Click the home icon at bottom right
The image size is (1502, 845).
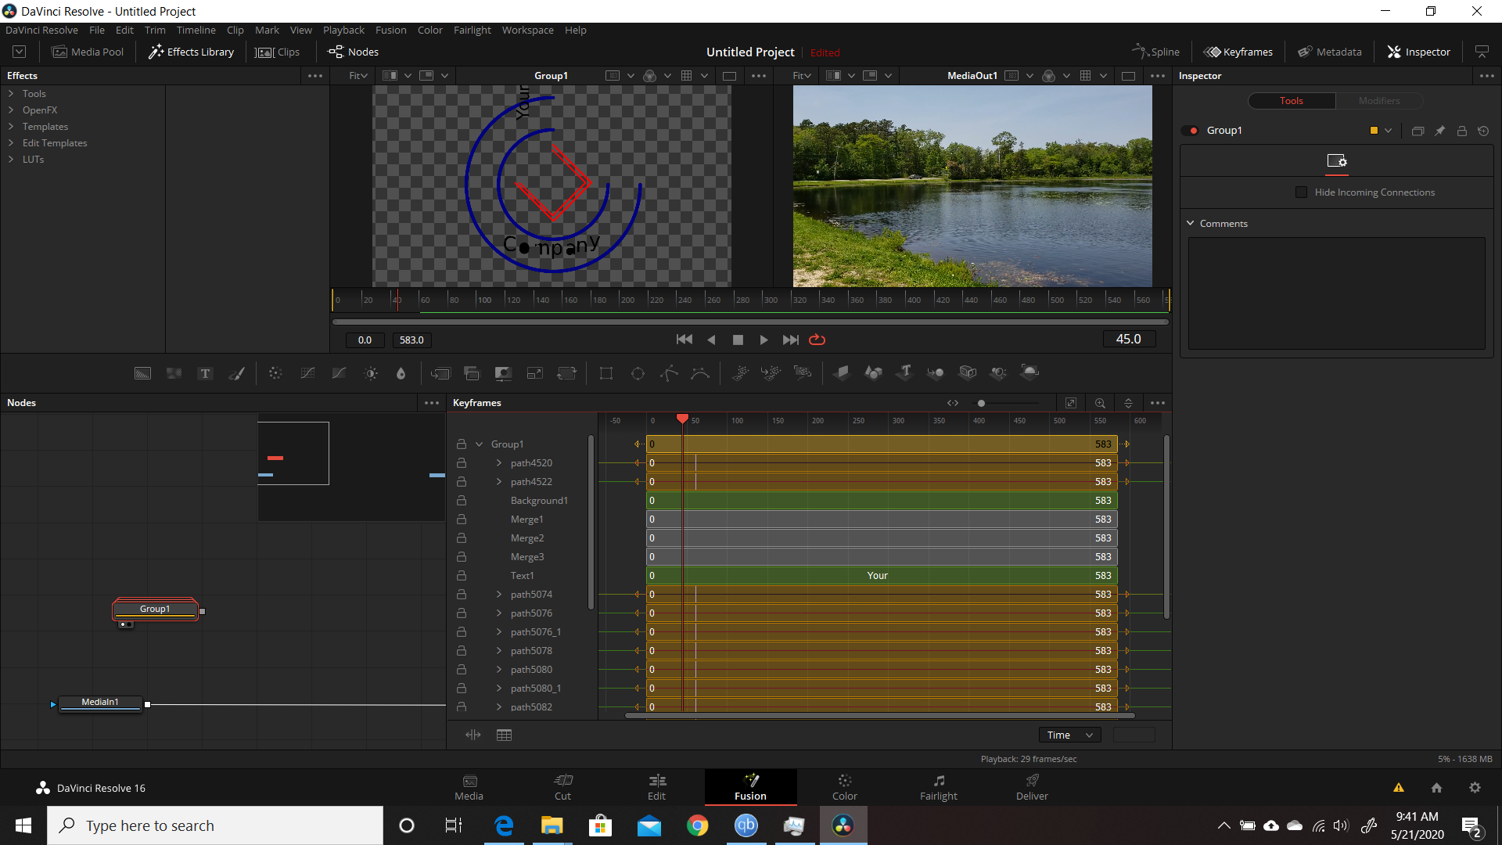point(1436,788)
